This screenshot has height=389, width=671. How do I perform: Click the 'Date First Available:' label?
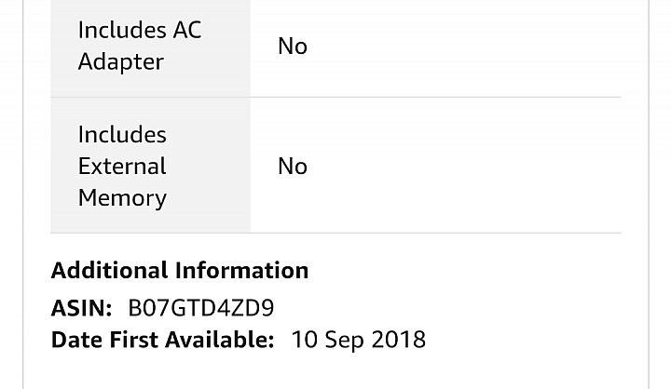162,340
